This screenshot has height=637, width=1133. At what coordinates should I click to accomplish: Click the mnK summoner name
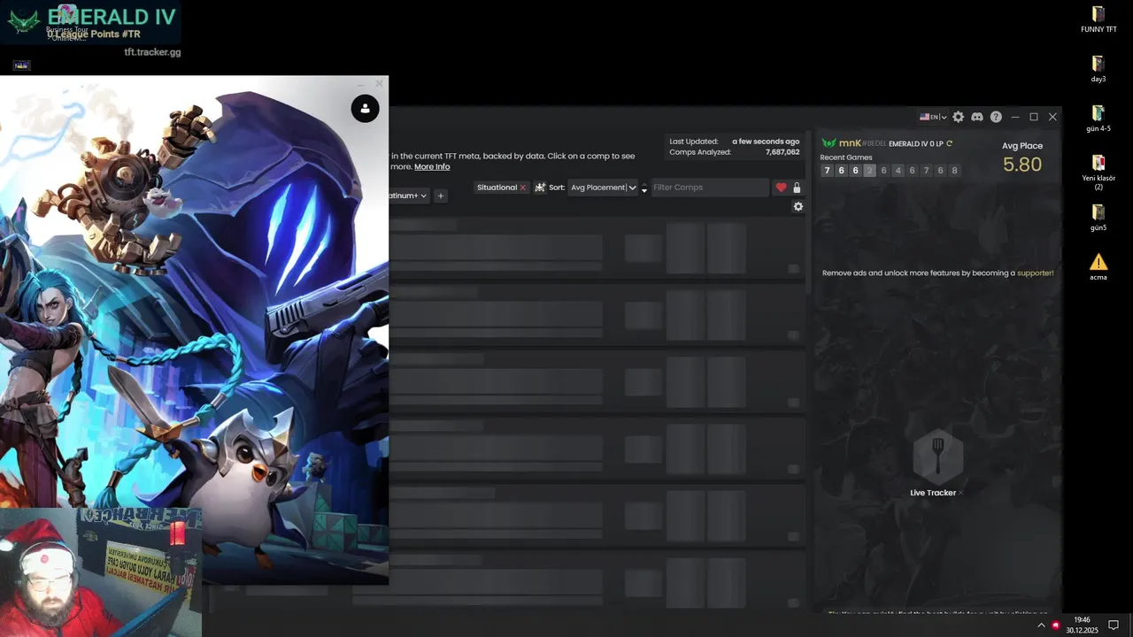tap(850, 143)
